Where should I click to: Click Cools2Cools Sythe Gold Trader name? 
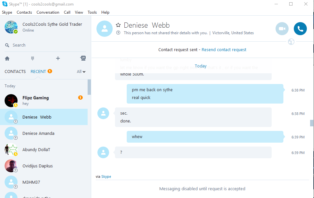pyautogui.click(x=52, y=24)
